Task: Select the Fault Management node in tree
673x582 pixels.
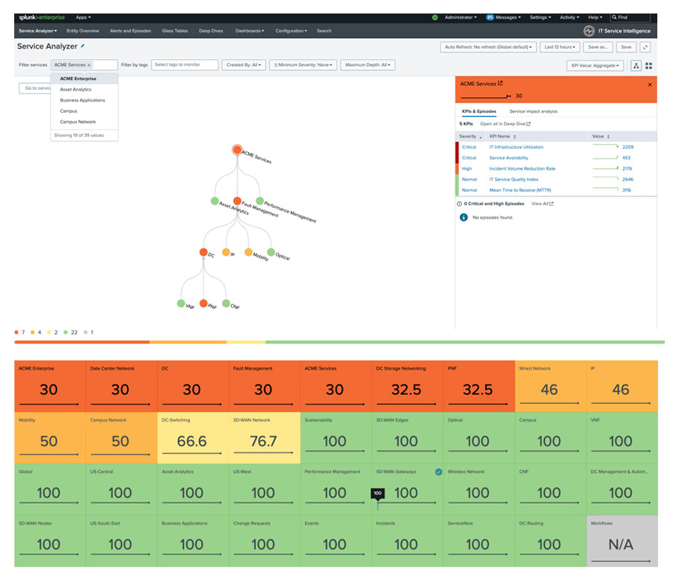Action: point(237,200)
